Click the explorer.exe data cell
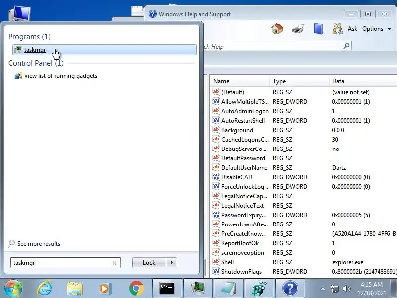 coord(348,262)
